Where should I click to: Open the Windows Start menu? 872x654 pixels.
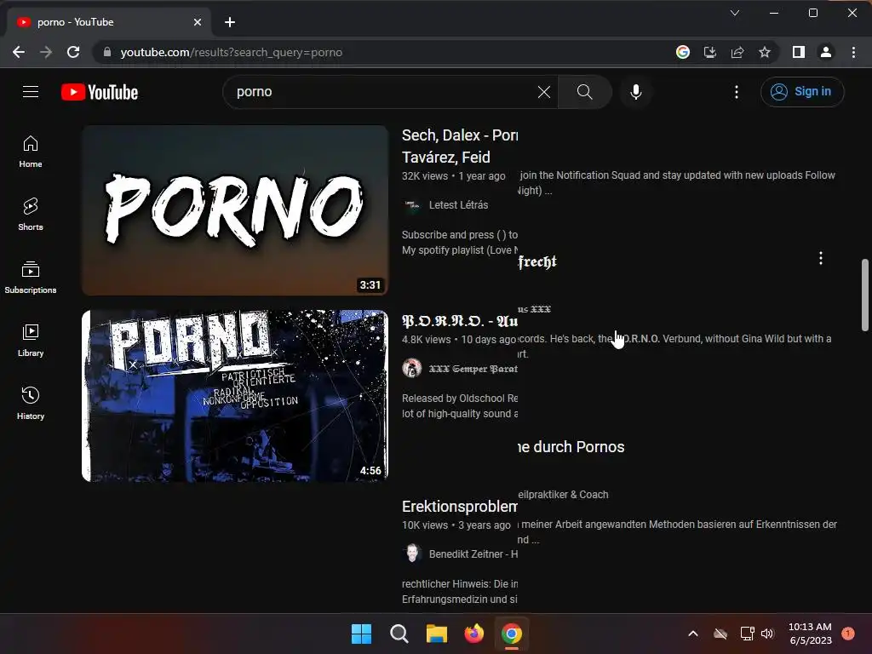tap(361, 634)
